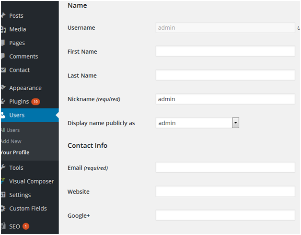Go to All Users submenu link
The image size is (301, 235).
click(x=10, y=130)
